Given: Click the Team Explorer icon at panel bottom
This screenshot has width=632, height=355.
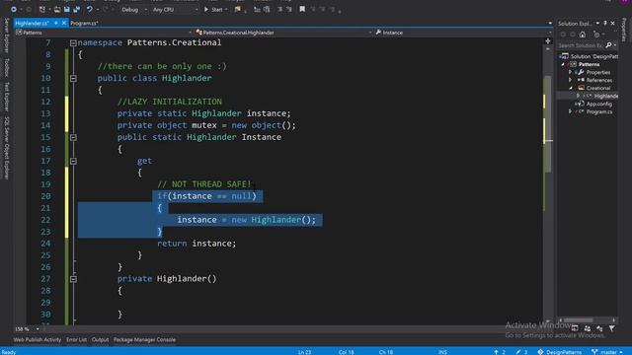Looking at the screenshot, I should click(588, 328).
